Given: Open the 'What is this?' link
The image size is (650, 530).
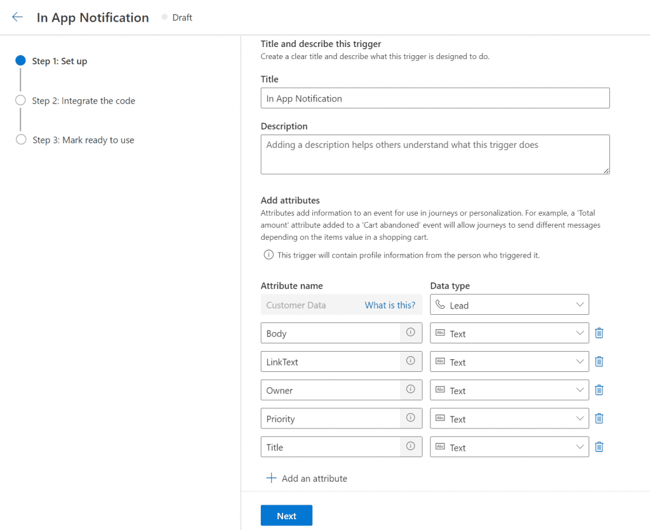Looking at the screenshot, I should pyautogui.click(x=390, y=305).
